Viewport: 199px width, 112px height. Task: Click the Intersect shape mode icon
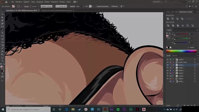pyautogui.click(x=177, y=19)
